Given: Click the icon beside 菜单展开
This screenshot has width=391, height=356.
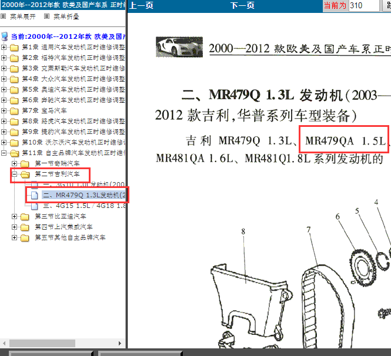Looking at the screenshot, I should point(4,16).
